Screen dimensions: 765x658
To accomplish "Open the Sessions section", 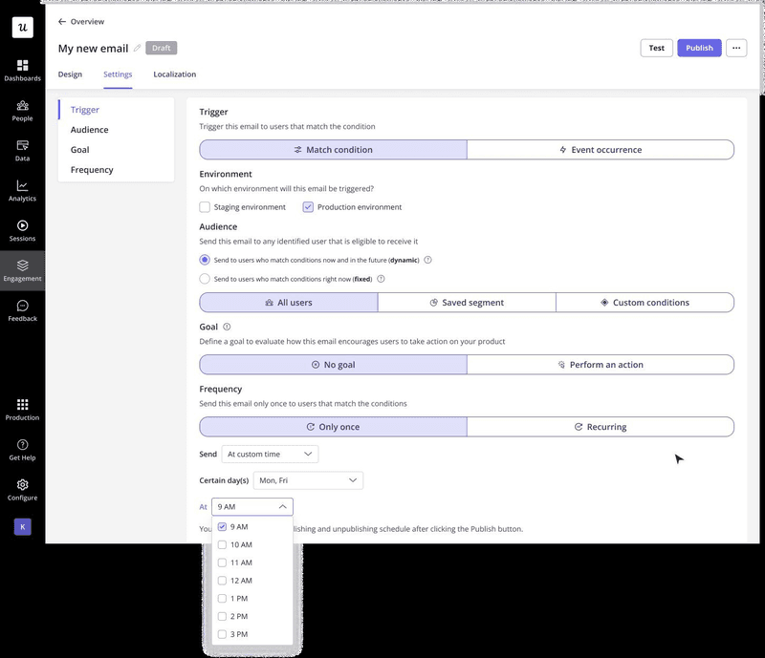I will click(x=22, y=229).
